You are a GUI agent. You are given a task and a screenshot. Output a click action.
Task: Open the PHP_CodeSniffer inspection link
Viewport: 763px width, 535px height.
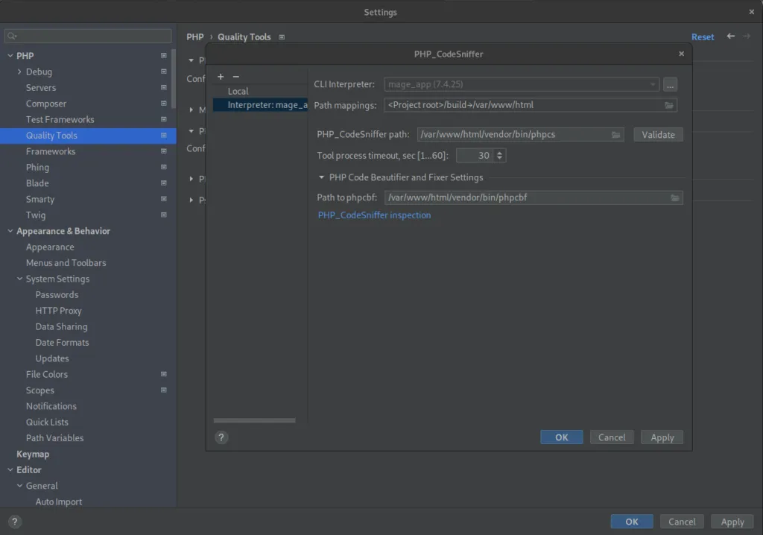pyautogui.click(x=374, y=215)
